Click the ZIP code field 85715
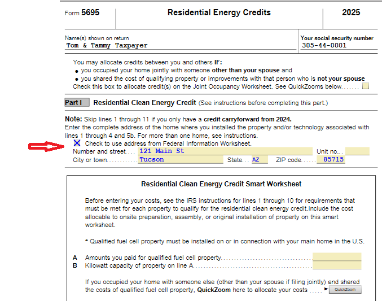This screenshot has height=301, width=382. (x=331, y=159)
